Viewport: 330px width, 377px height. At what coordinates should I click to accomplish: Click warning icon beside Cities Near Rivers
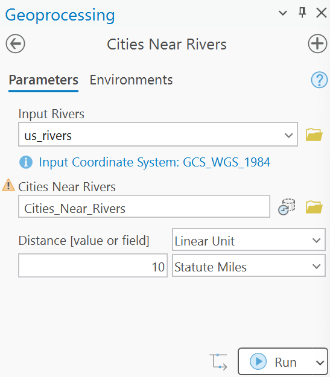click(x=8, y=185)
